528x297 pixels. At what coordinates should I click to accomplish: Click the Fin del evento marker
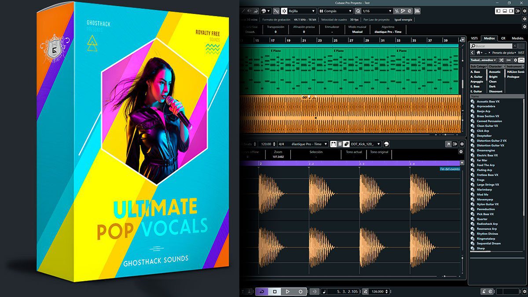tap(450, 169)
